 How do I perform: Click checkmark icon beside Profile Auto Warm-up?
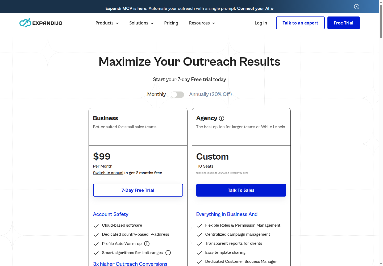point(96,244)
